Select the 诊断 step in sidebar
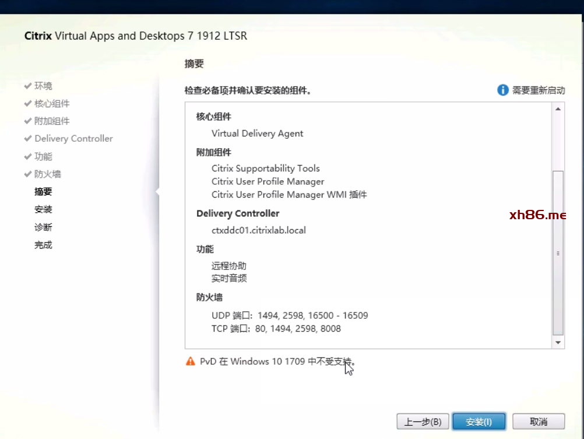 click(43, 227)
